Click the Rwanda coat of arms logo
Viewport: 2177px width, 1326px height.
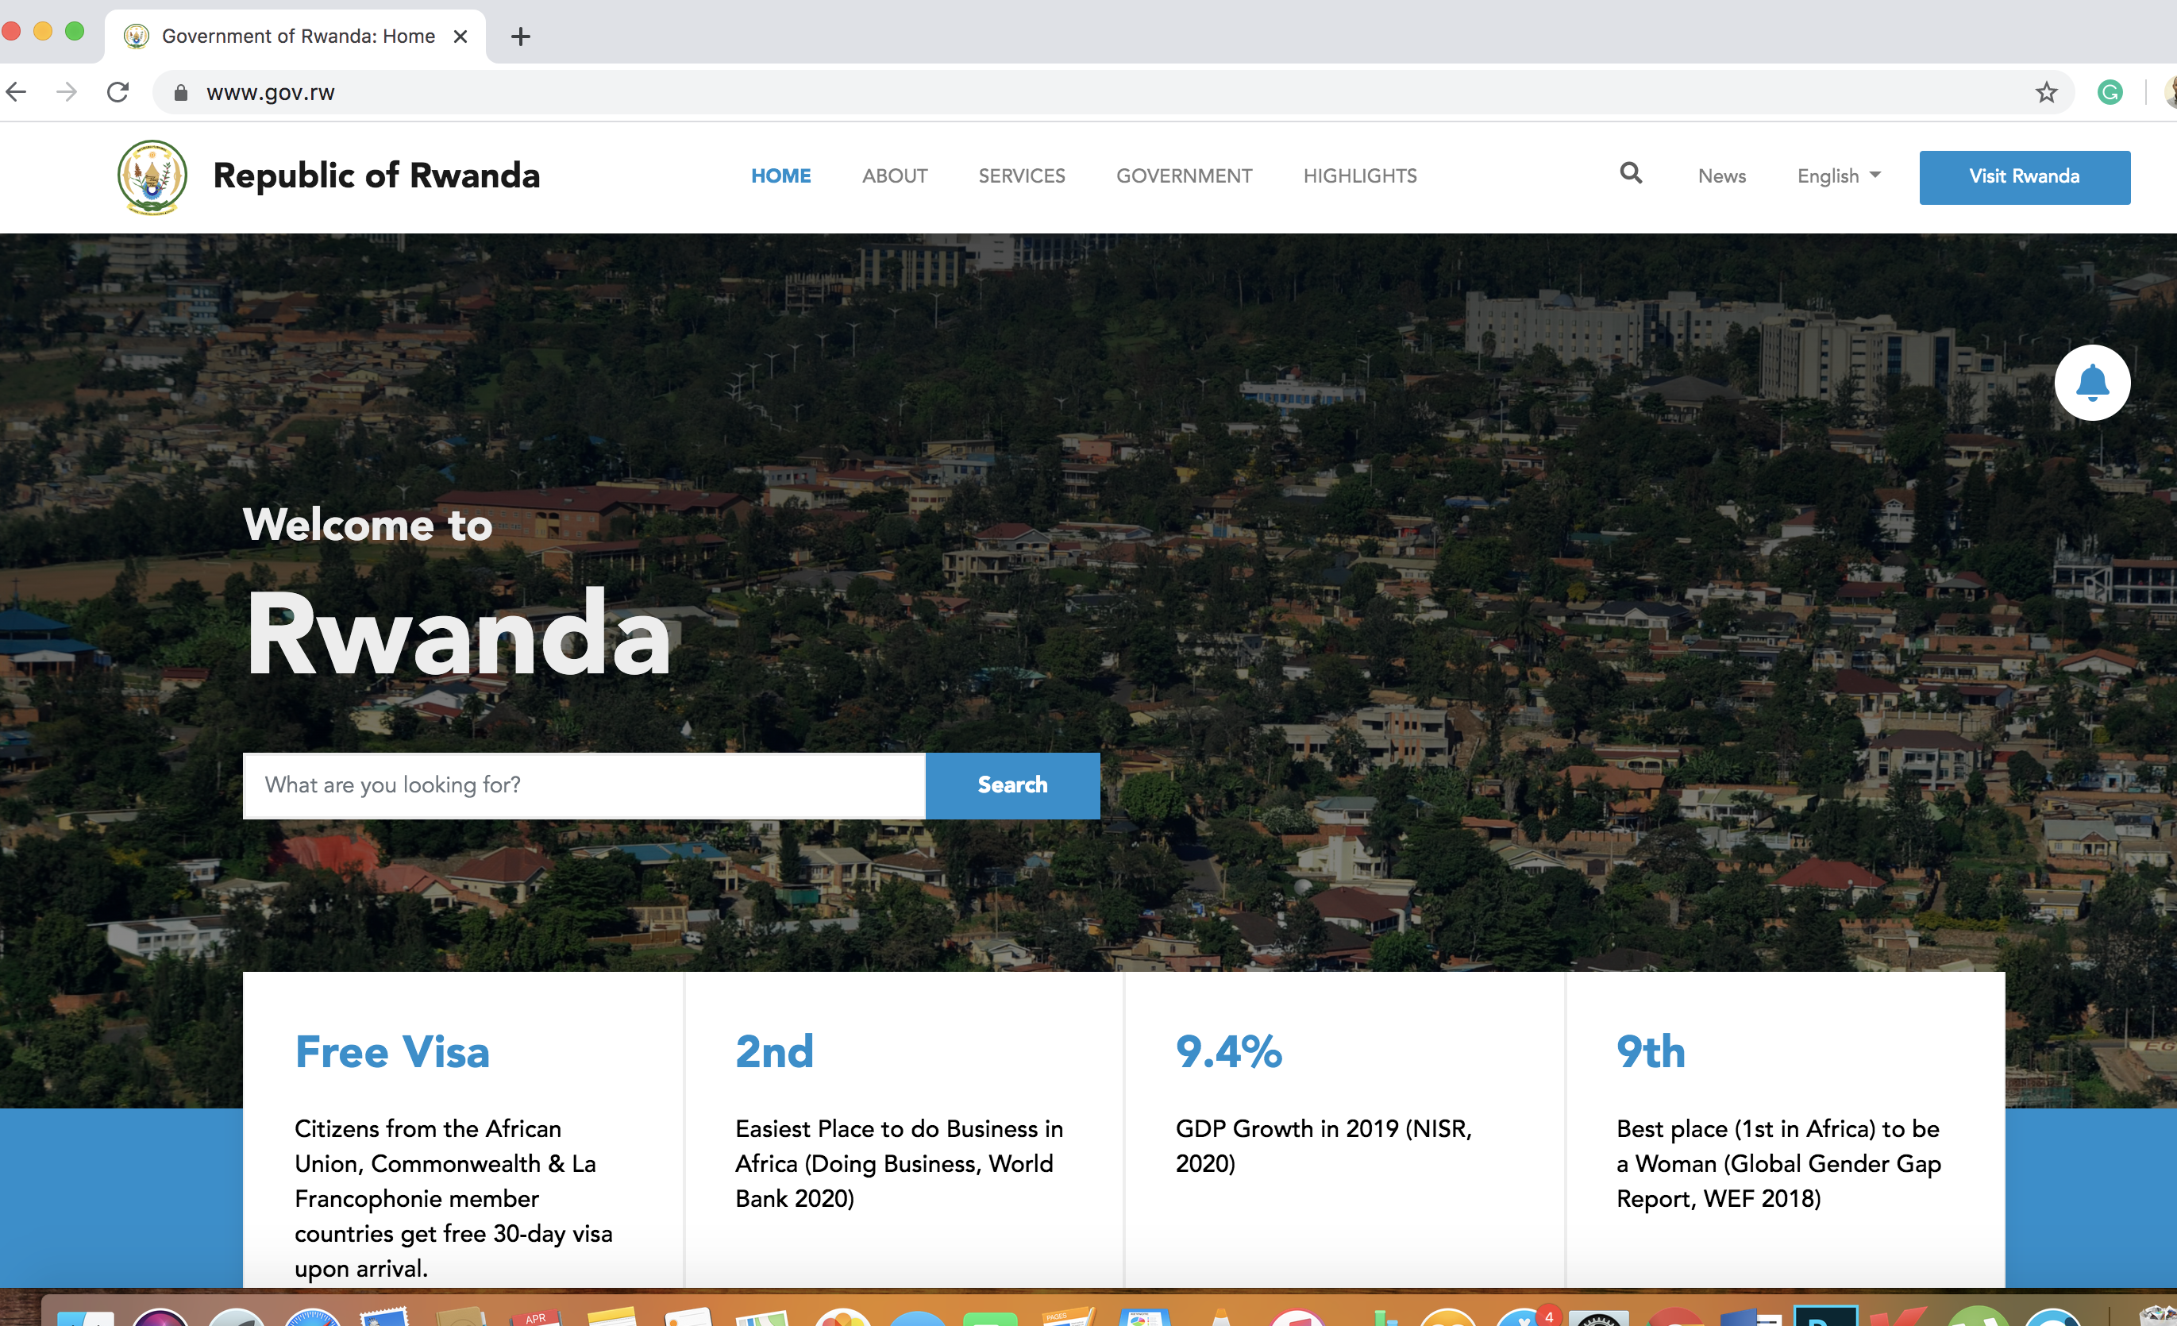click(152, 177)
